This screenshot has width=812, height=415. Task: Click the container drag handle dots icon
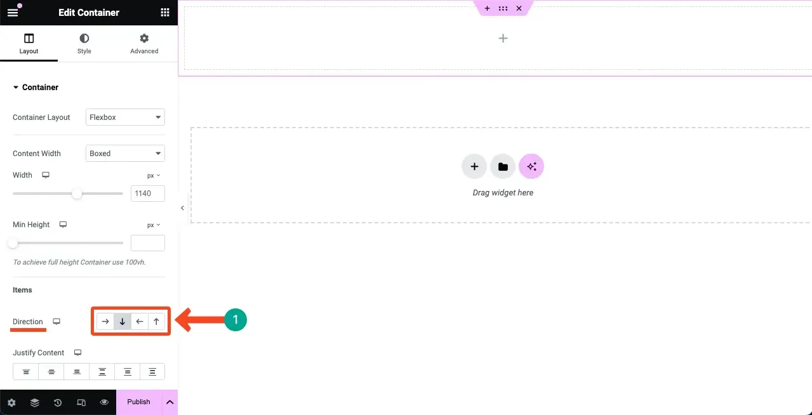(503, 8)
